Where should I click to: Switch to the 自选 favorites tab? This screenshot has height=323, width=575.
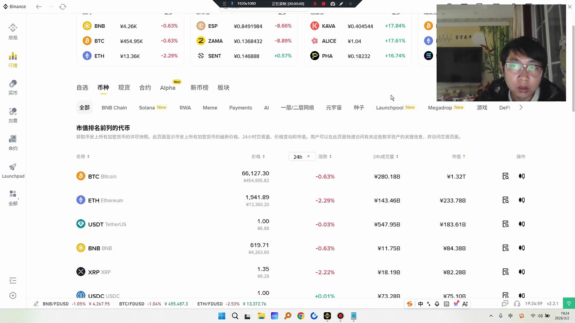pyautogui.click(x=82, y=87)
